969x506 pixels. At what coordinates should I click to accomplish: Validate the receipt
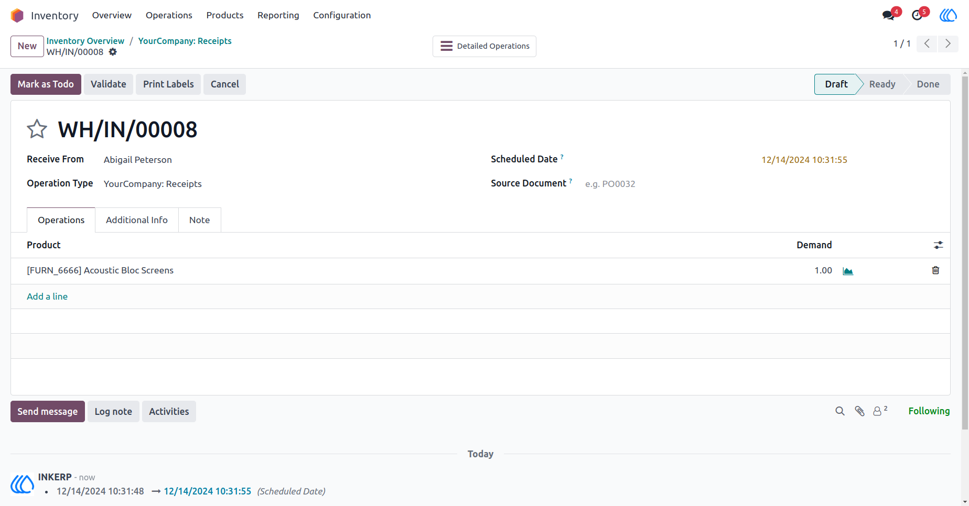point(109,84)
